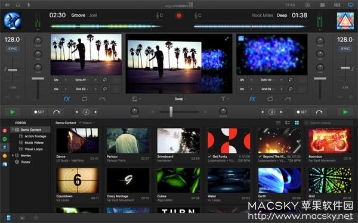The width and height of the screenshot is (358, 223).
Task: Set a cue point on left deck
Action: click(39, 112)
